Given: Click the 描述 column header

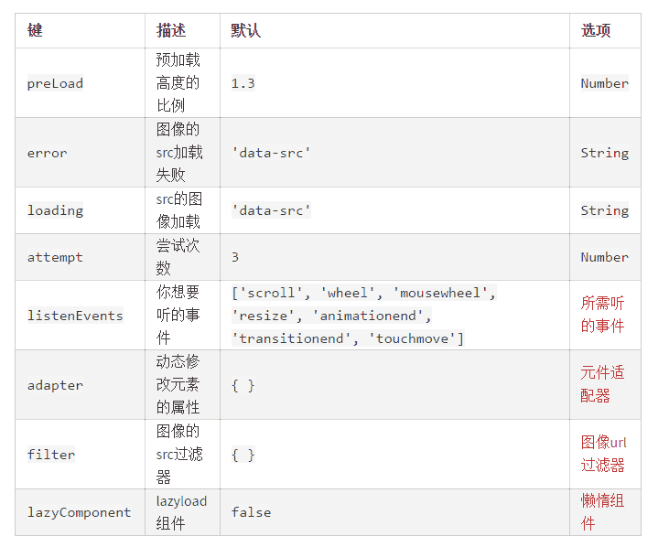Looking at the screenshot, I should coord(171,30).
